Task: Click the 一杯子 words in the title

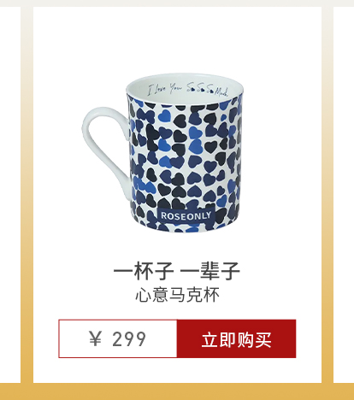Action: (144, 271)
